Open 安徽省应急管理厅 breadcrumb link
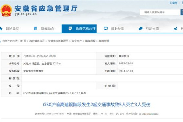The image size is (183, 122). 58,41
